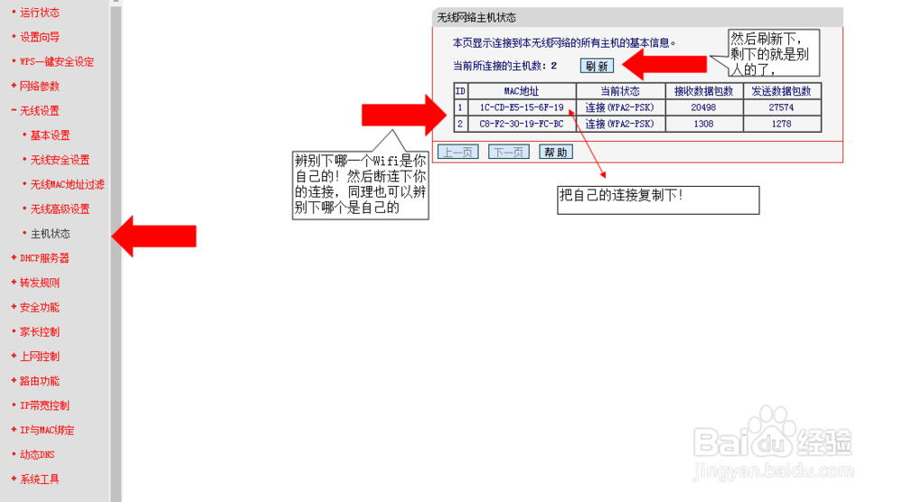Collapse 无线设置 section

pyautogui.click(x=39, y=110)
